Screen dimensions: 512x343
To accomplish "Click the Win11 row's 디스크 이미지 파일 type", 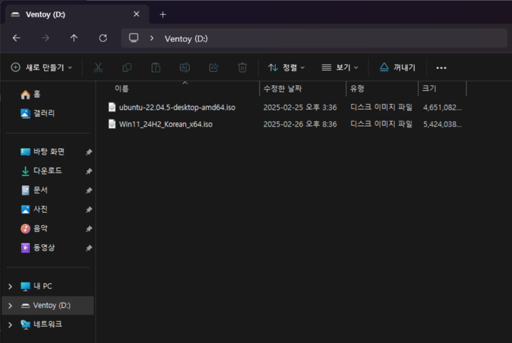I will tap(381, 124).
